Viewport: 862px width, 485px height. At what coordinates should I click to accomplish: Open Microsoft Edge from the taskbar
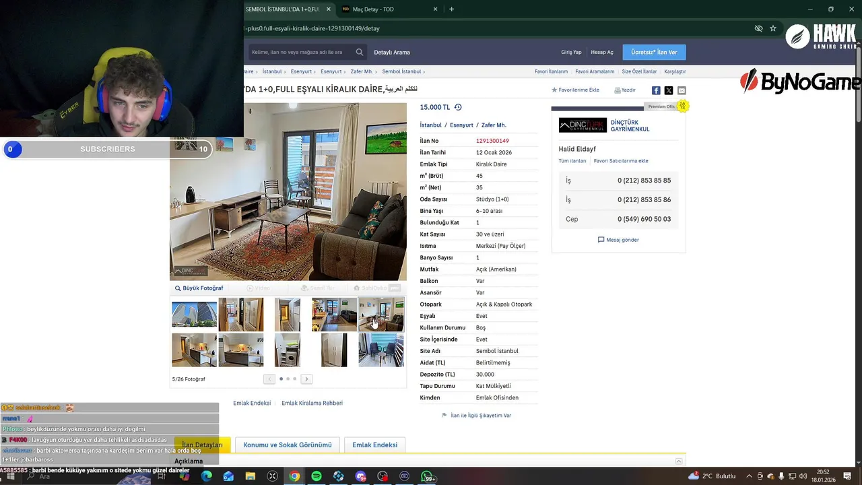pos(206,476)
